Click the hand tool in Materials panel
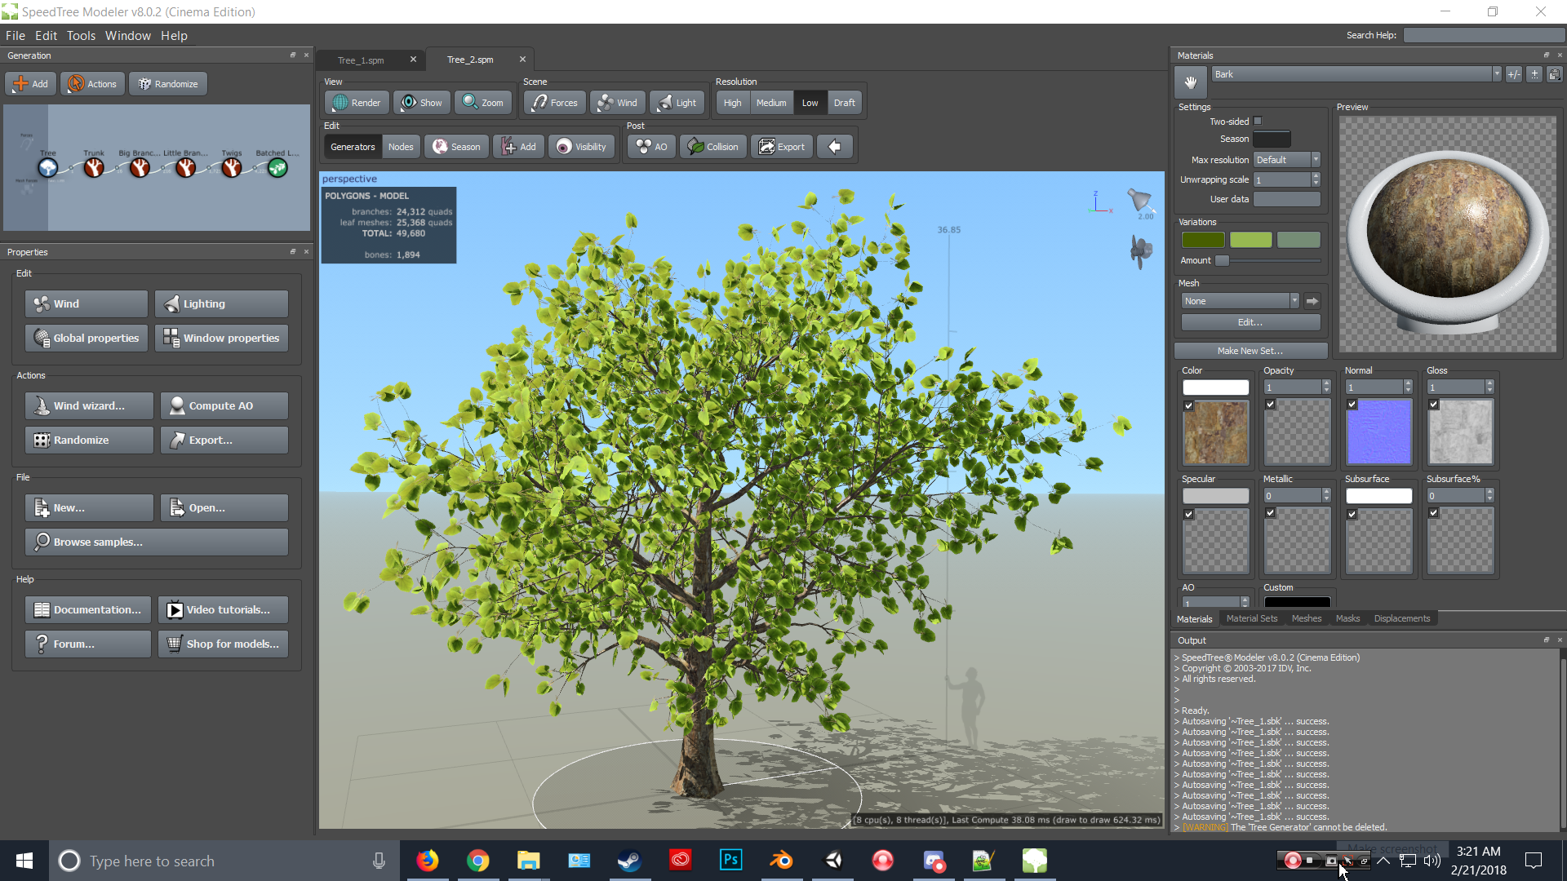1567x881 pixels. [x=1191, y=82]
